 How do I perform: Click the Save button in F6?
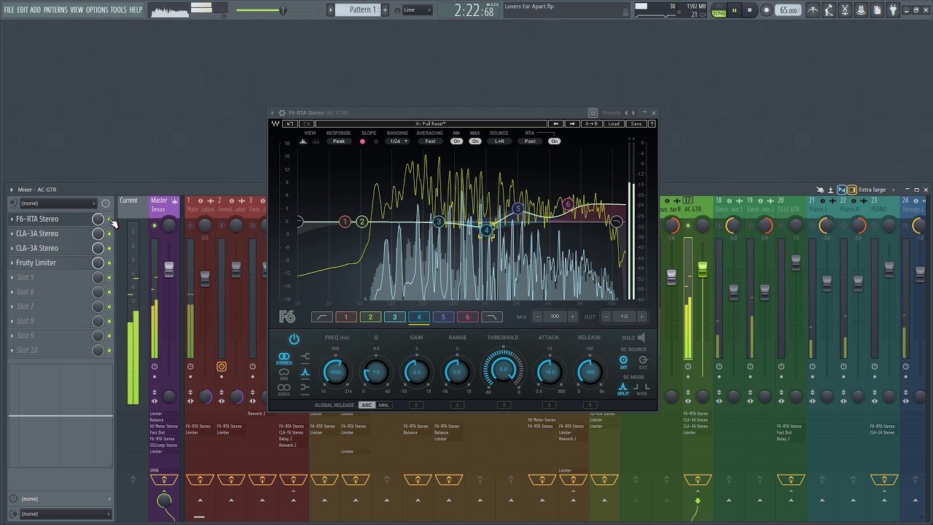[x=636, y=124]
